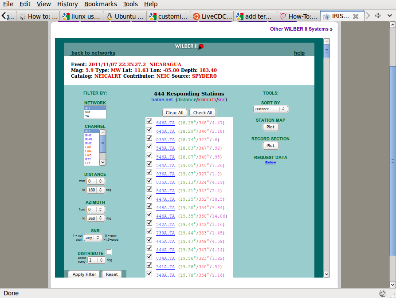The width and height of the screenshot is (396, 298).
Task: Click the Apply Filter button
Action: click(x=84, y=274)
